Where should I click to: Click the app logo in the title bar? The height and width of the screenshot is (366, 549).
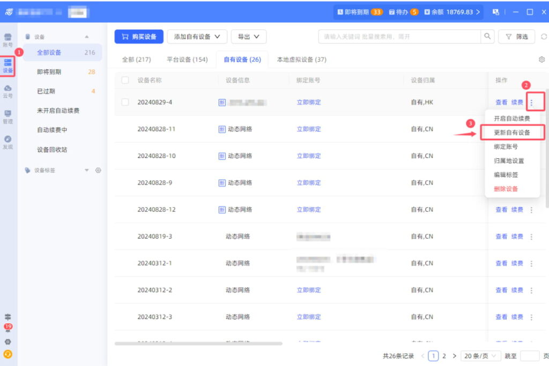point(9,12)
